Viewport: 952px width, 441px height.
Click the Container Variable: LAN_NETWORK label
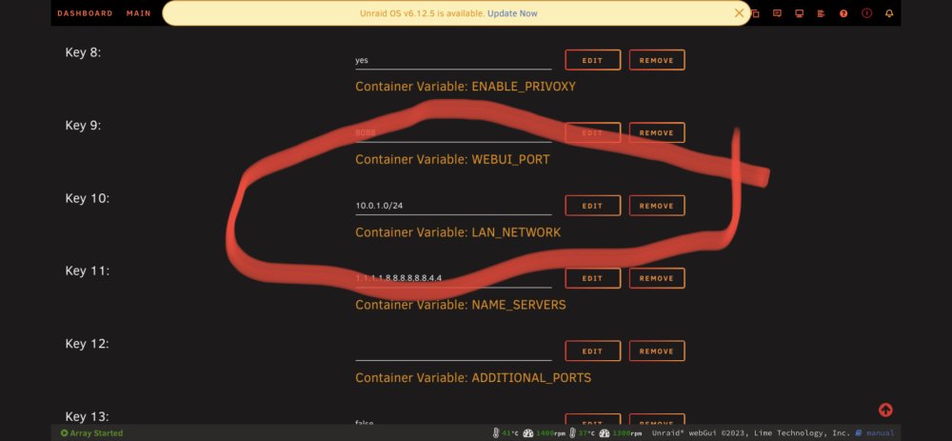(458, 232)
